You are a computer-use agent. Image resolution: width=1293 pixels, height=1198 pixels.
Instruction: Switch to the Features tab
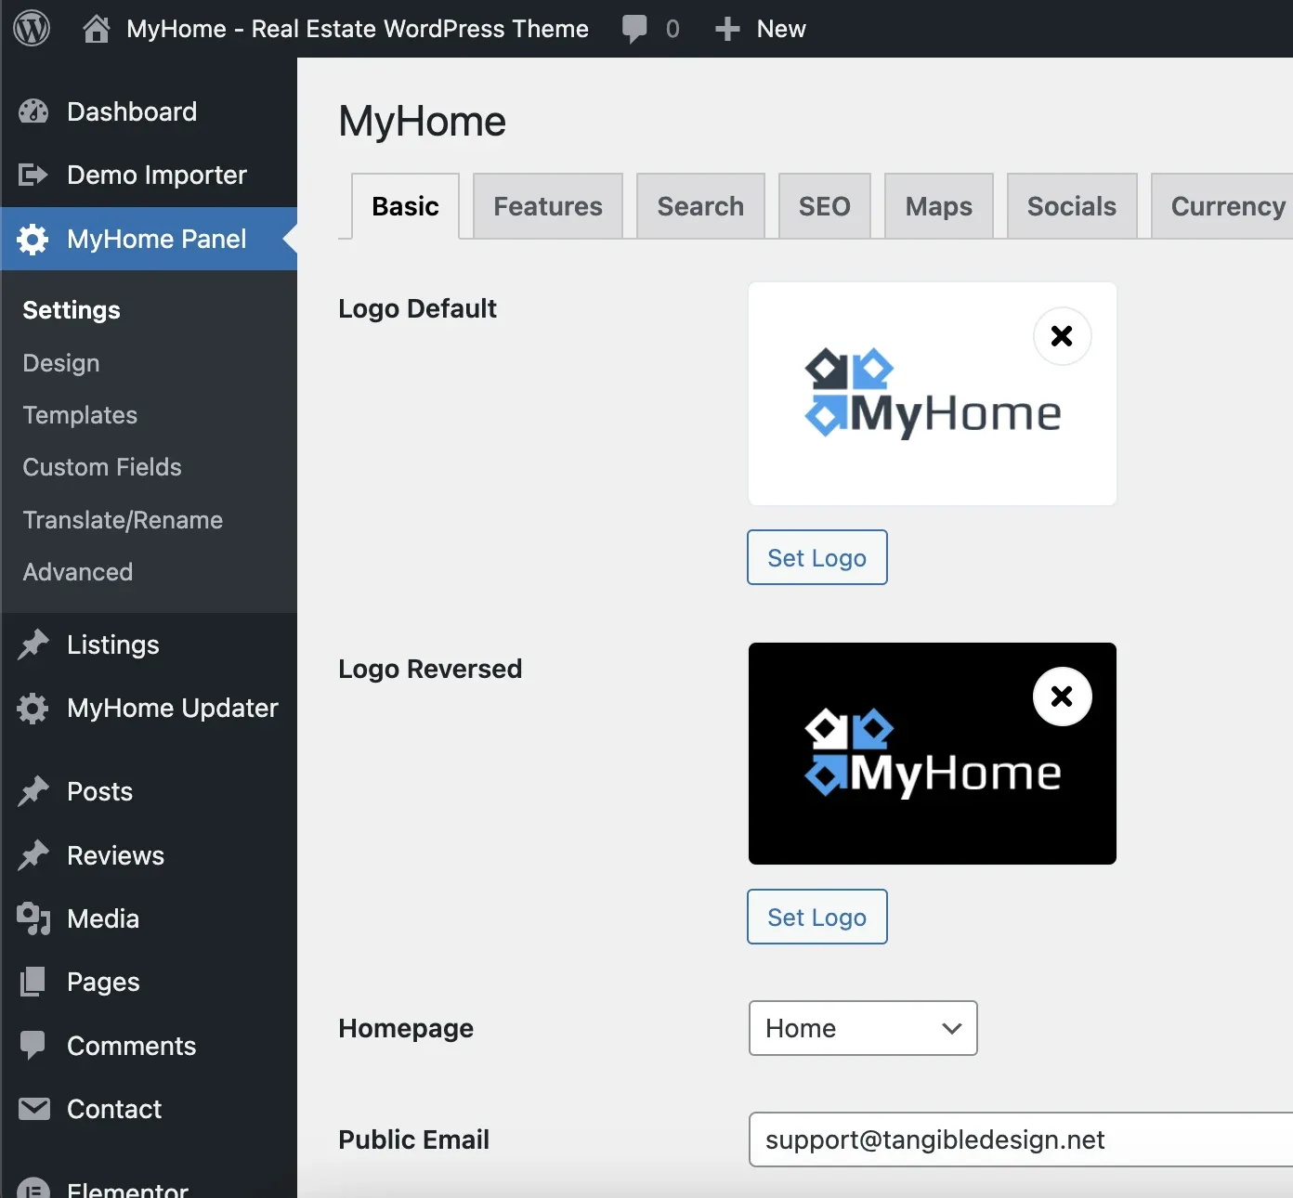548,206
